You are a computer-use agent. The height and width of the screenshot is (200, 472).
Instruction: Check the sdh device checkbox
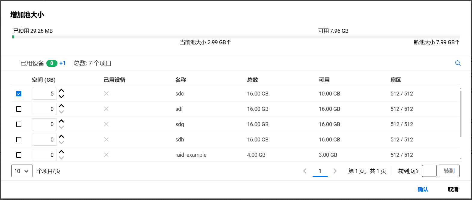pyautogui.click(x=19, y=140)
